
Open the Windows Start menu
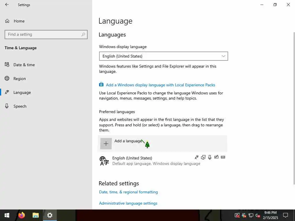click(7, 215)
